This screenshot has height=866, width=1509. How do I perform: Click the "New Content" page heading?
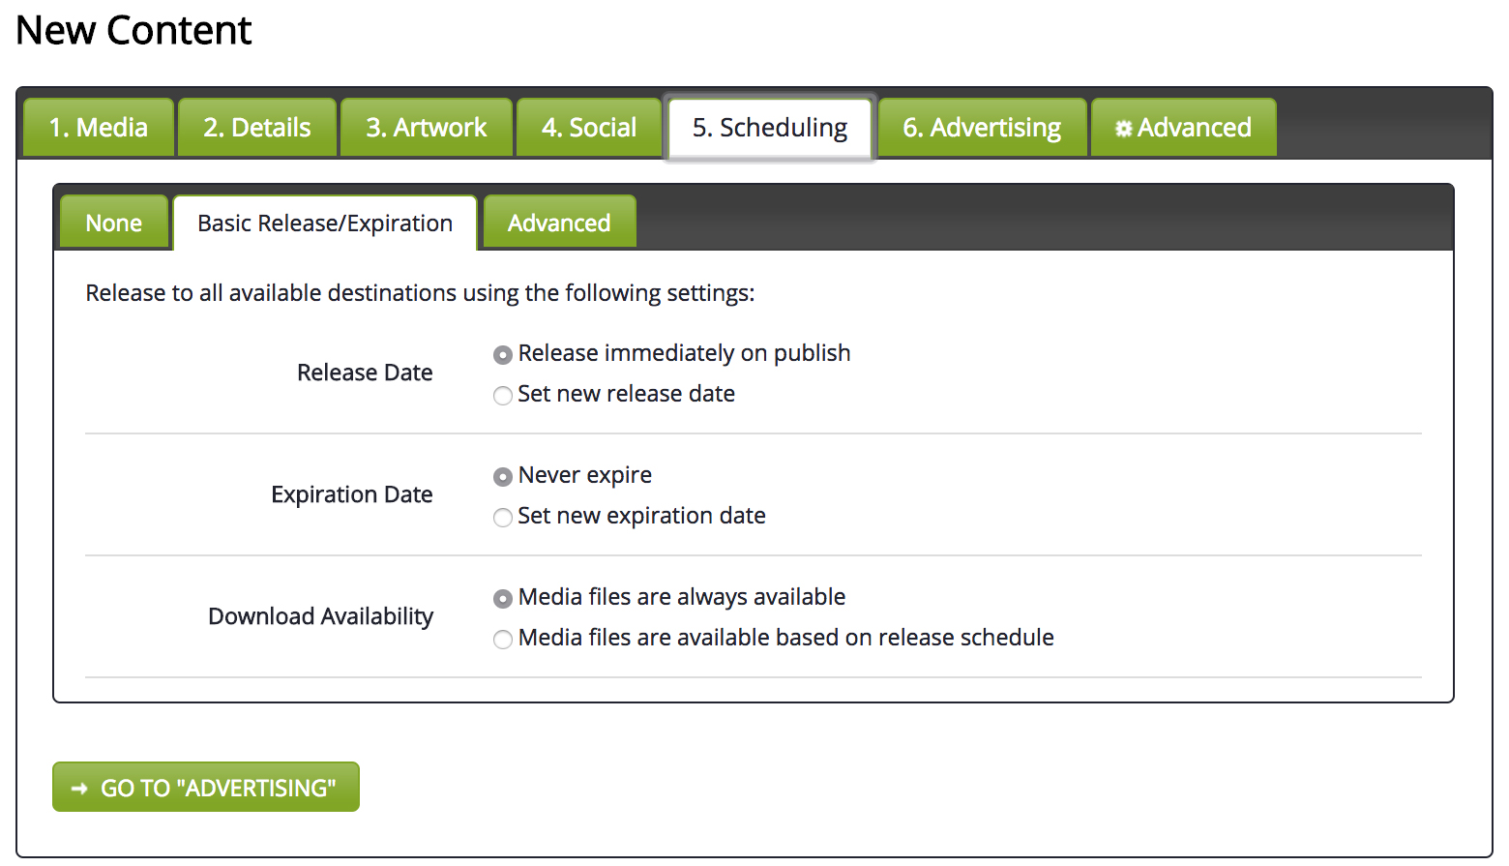pyautogui.click(x=133, y=30)
